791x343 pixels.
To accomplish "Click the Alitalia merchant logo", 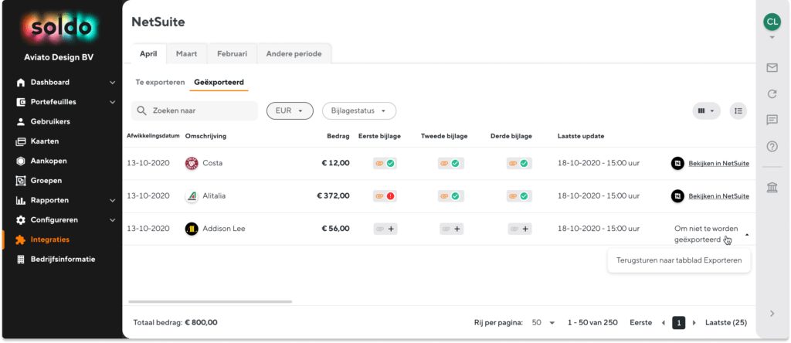I will [x=192, y=196].
